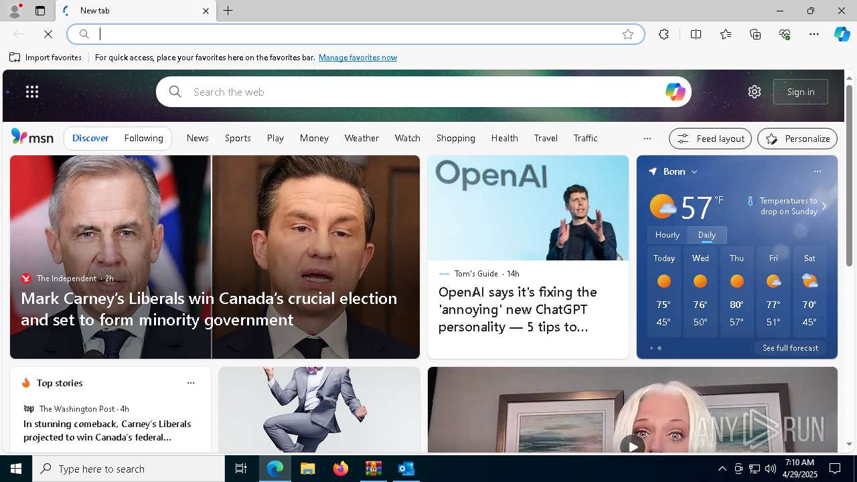
Task: Open Mark Carney election headline
Action: (x=209, y=309)
